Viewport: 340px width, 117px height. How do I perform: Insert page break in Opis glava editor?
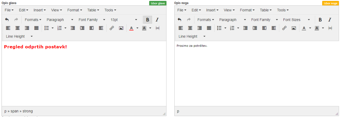point(158,28)
